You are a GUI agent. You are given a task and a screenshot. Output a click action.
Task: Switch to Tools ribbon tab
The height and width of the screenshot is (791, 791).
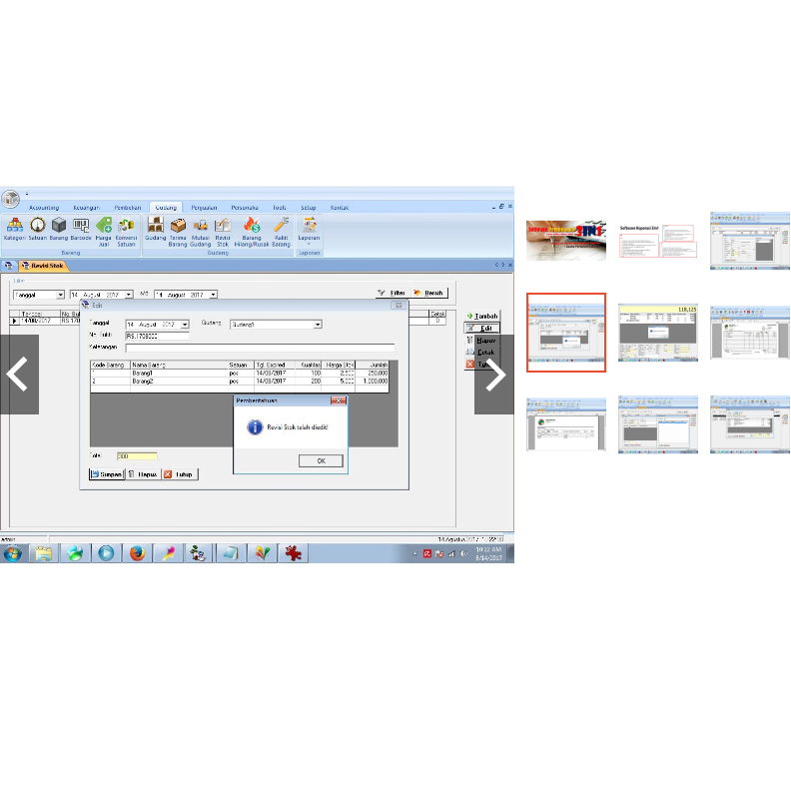(x=280, y=208)
